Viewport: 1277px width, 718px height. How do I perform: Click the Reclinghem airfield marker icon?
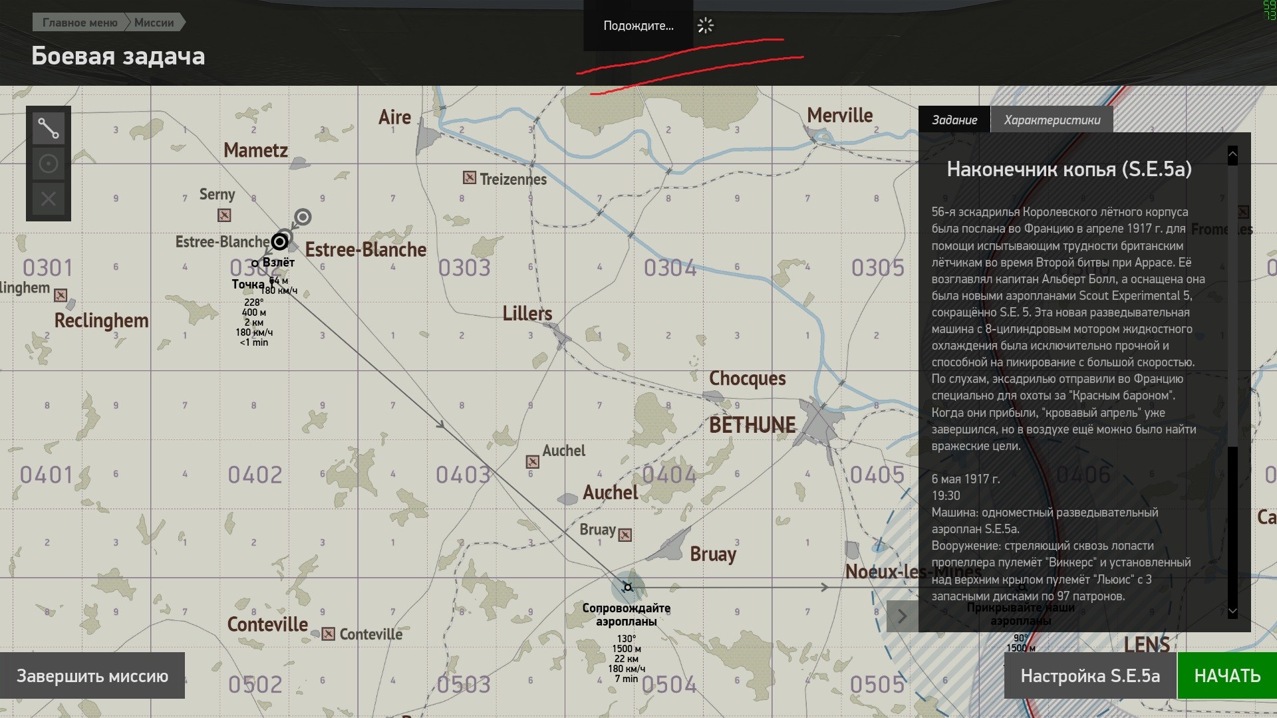[x=61, y=295]
